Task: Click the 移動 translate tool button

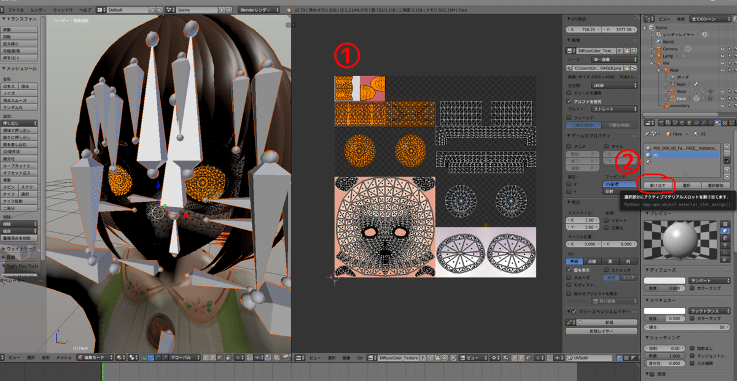Action: (20, 29)
